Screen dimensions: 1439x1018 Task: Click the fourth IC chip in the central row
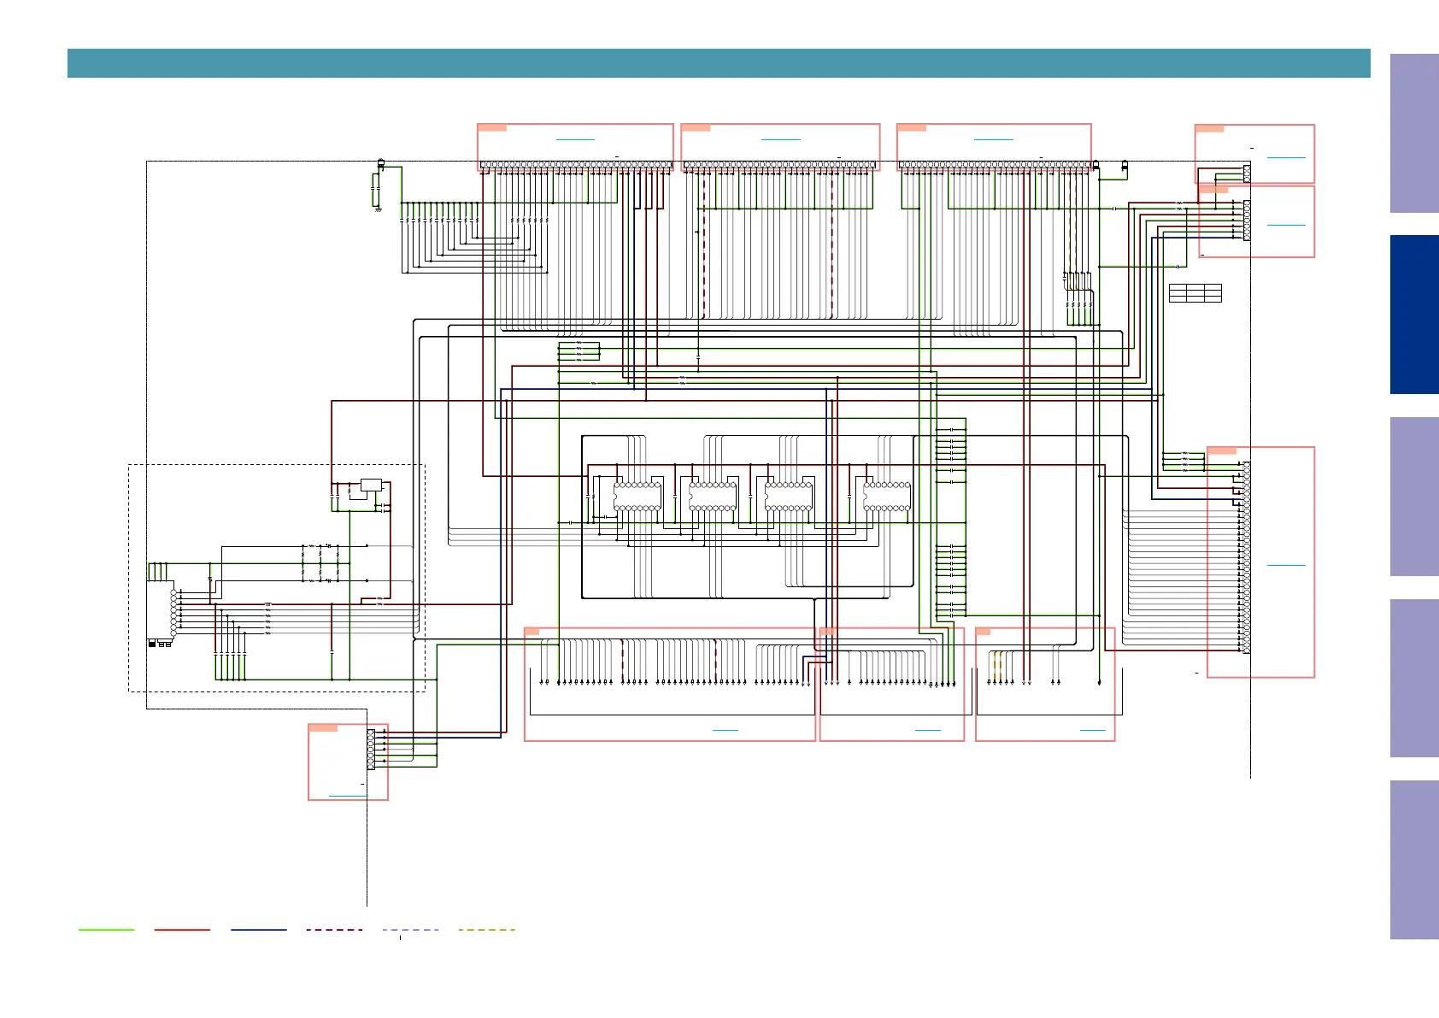[x=887, y=497]
